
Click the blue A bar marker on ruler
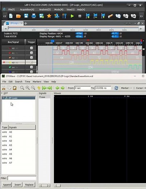pyautogui.click(x=53, y=41)
